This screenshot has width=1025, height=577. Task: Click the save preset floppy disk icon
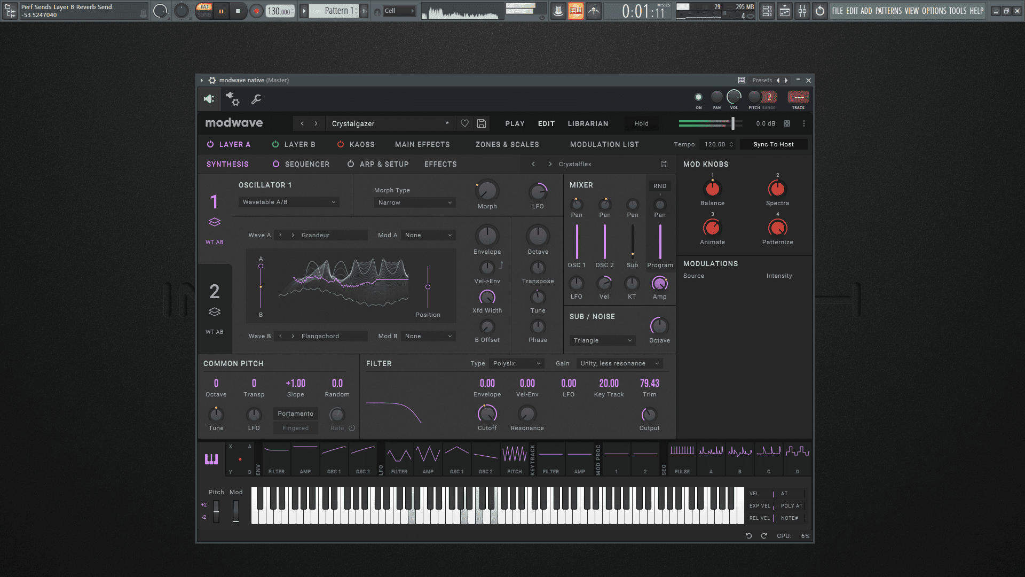[481, 123]
